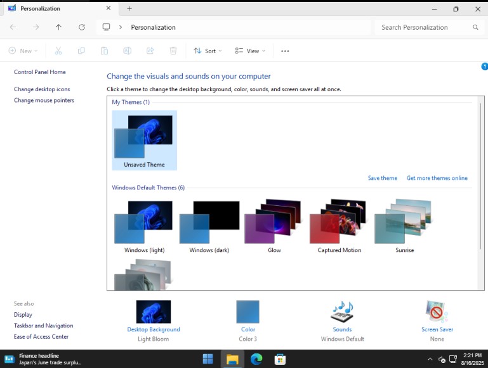Open Microsoft Store from taskbar
This screenshot has width=488, height=368.
pyautogui.click(x=280, y=359)
